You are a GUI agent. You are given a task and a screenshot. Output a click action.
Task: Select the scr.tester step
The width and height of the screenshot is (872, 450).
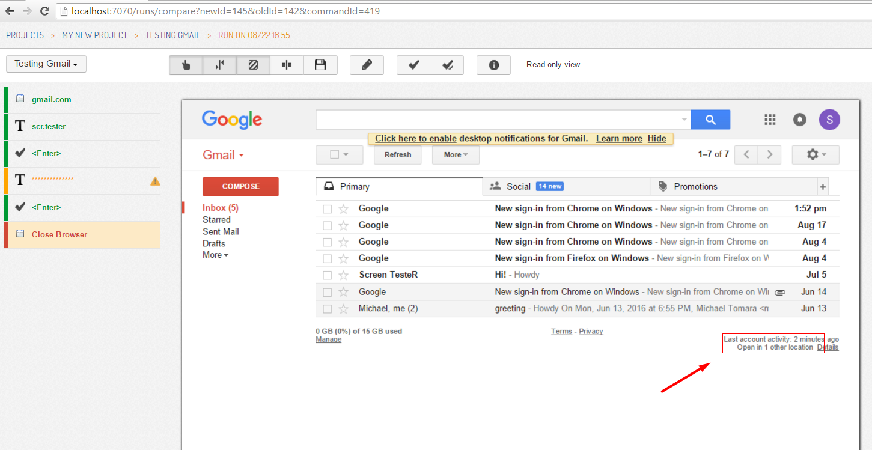click(82, 127)
